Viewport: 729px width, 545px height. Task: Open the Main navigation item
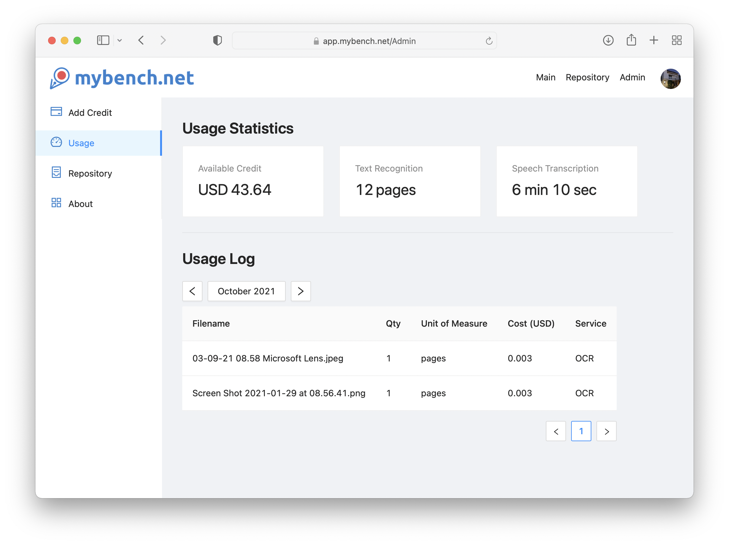pyautogui.click(x=545, y=77)
